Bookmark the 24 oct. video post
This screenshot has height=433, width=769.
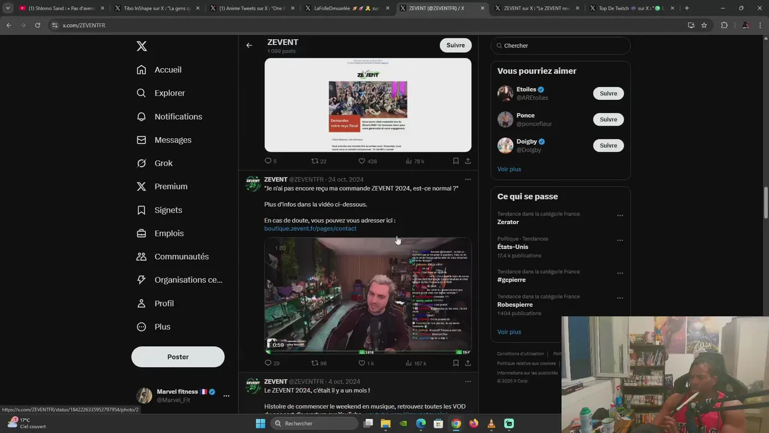click(x=455, y=363)
